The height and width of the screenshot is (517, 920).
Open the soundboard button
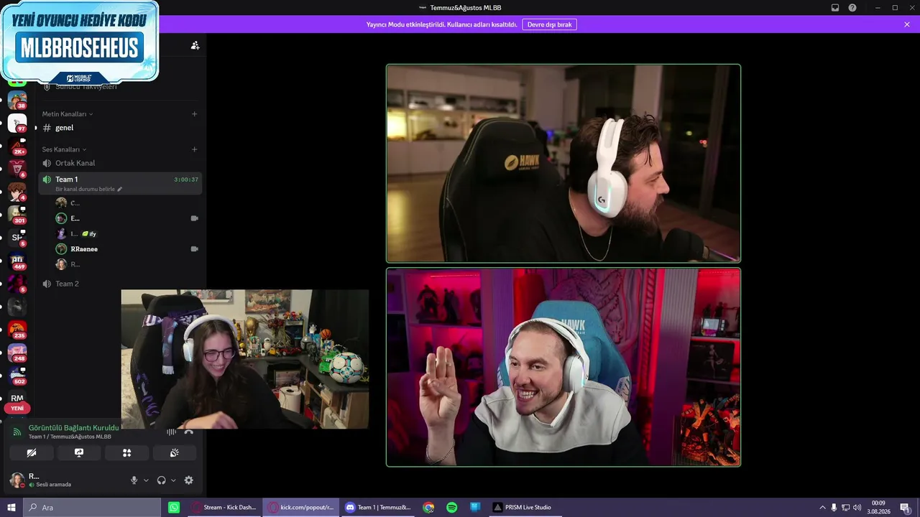pyautogui.click(x=174, y=453)
